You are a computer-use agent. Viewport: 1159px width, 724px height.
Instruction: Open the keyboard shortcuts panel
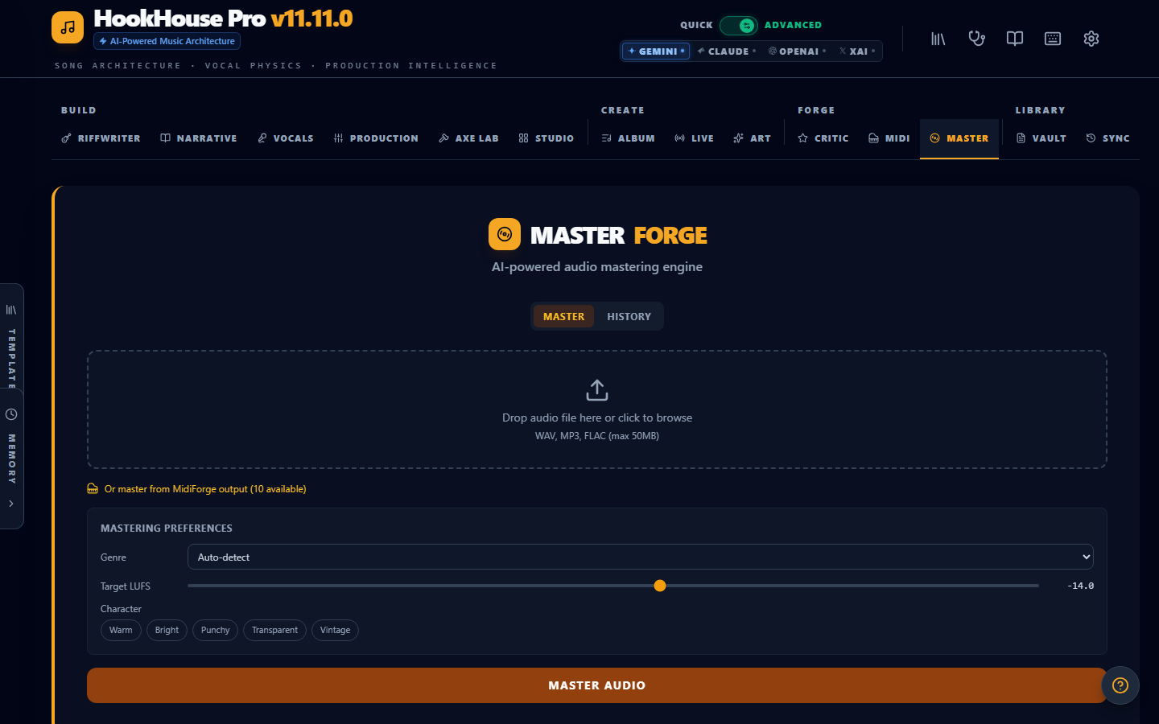click(x=1053, y=38)
